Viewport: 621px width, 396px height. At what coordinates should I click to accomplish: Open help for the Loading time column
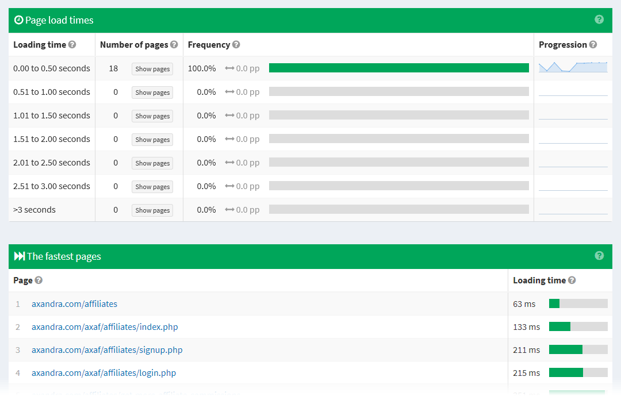click(72, 44)
